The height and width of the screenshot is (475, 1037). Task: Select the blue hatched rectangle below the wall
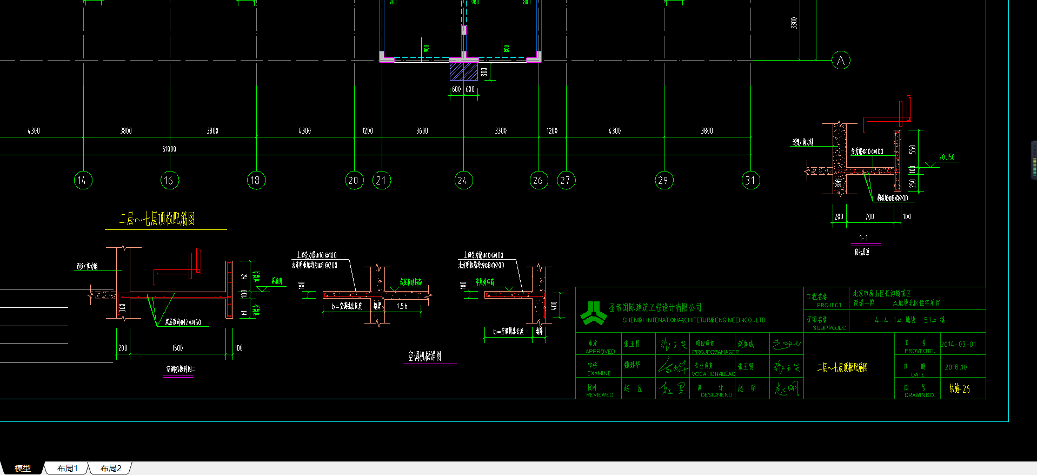pyautogui.click(x=464, y=71)
